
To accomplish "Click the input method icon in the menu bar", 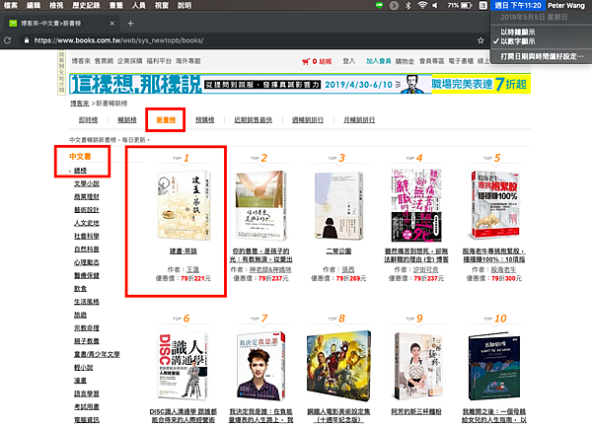I will pyautogui.click(x=482, y=5).
